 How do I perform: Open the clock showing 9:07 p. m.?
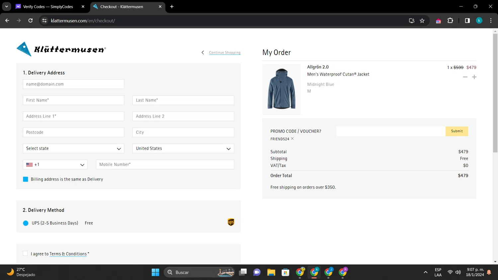point(475,272)
